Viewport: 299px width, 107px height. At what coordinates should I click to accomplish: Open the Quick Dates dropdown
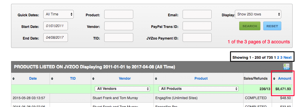[58, 14]
